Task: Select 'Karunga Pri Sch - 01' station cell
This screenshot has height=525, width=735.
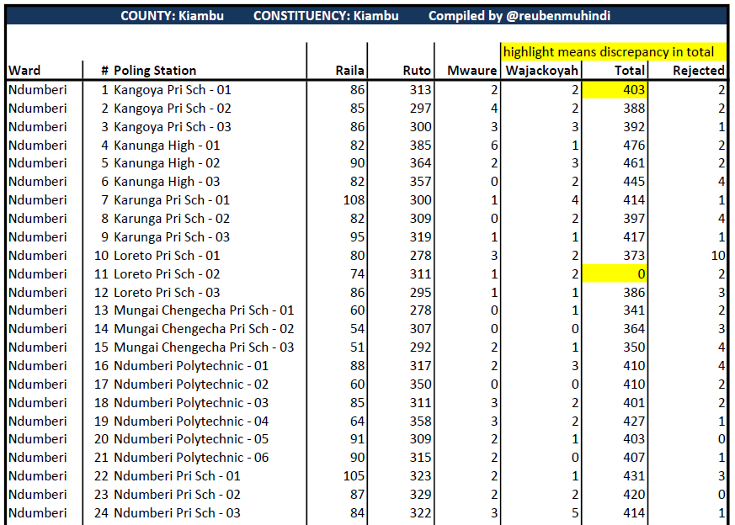Action: (172, 200)
